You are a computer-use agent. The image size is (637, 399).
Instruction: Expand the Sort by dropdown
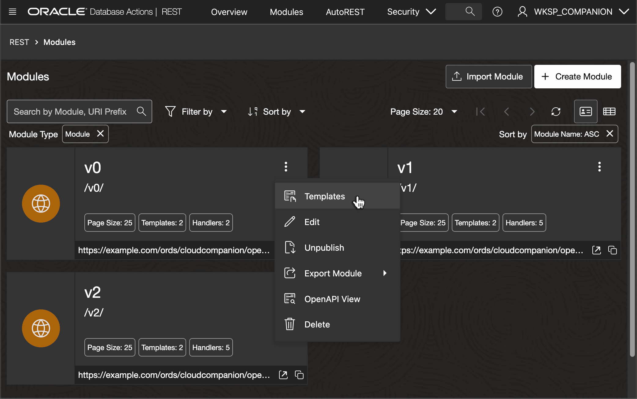pos(277,112)
